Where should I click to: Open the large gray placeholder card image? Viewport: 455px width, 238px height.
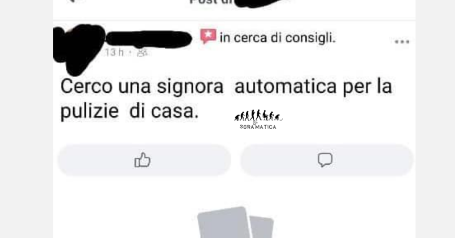(x=224, y=222)
